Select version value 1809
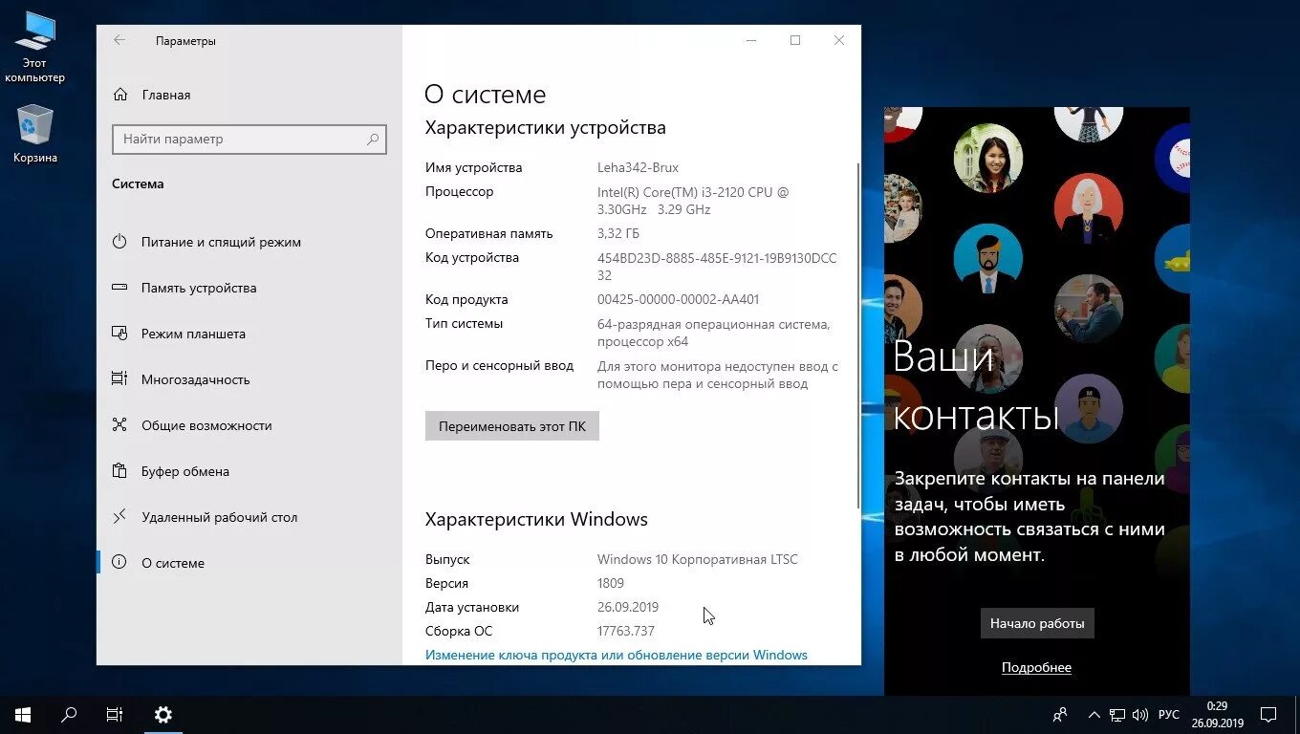Screen dimensions: 1300x734 point(611,583)
